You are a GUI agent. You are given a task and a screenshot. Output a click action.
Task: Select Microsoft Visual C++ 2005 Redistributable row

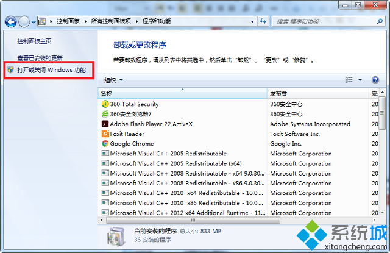point(238,154)
